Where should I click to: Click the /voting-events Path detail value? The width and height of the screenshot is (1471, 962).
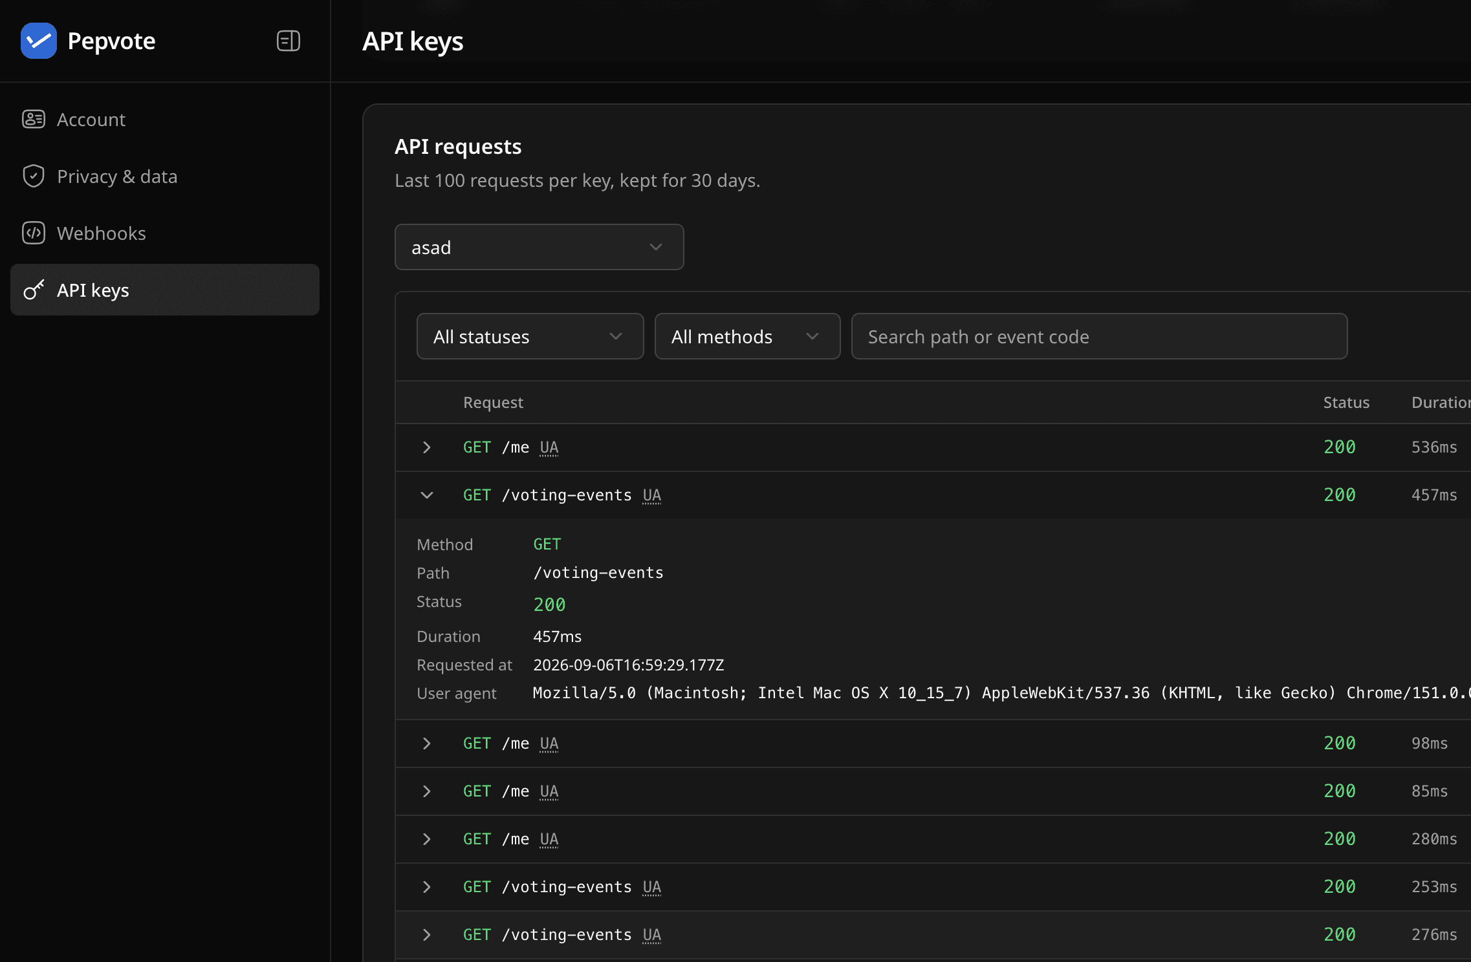click(598, 573)
